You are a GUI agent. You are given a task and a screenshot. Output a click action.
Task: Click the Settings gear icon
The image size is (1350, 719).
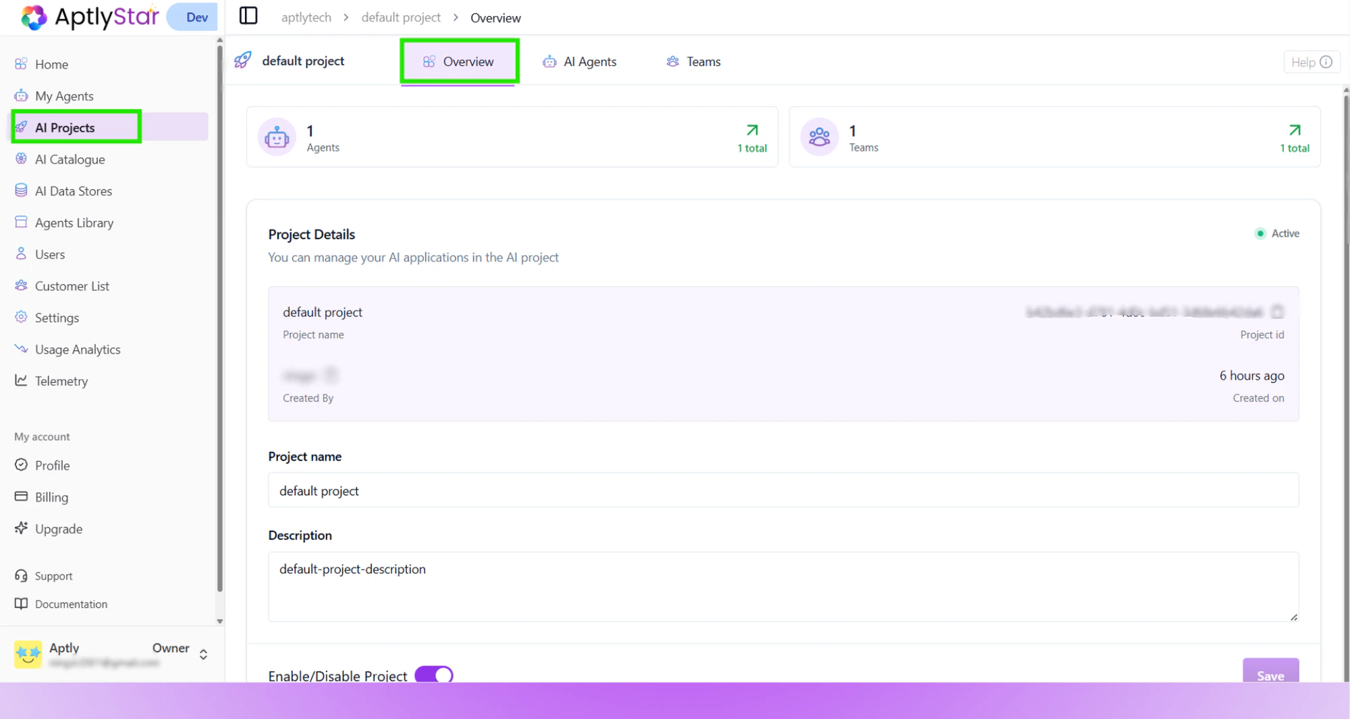pos(21,317)
